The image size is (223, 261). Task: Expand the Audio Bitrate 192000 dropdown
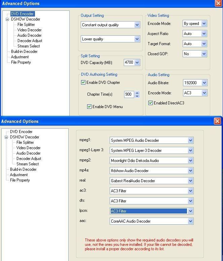[204, 83]
